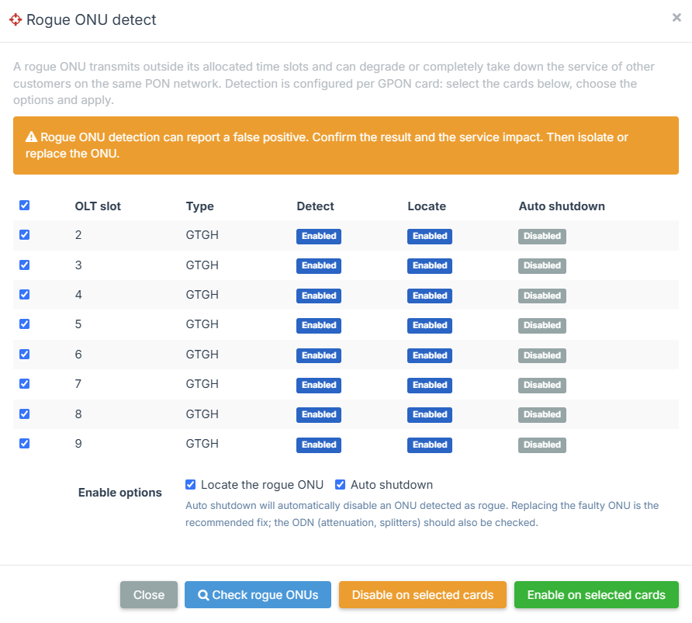Click the 'Enable options' label
Viewport: 692px width, 623px height.
tap(120, 493)
